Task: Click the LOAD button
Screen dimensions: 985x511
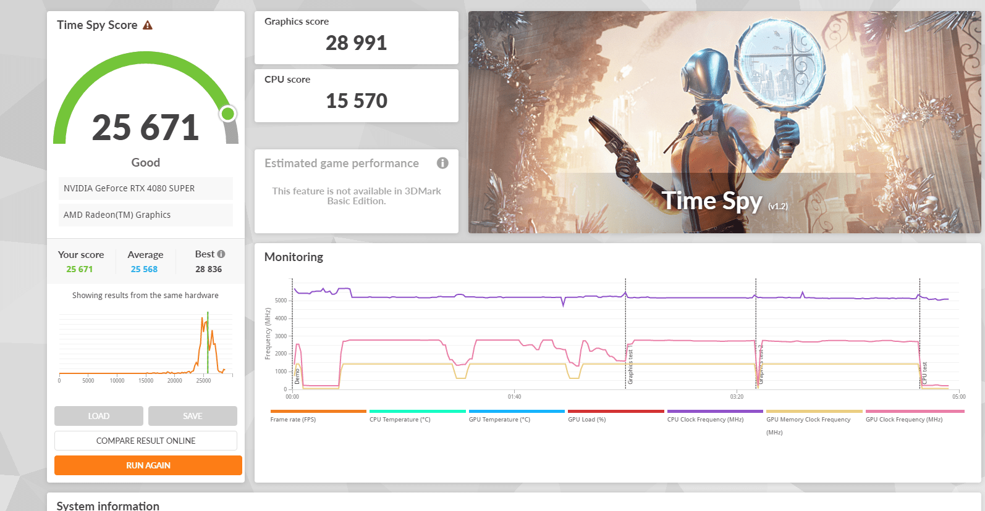Action: coord(99,416)
